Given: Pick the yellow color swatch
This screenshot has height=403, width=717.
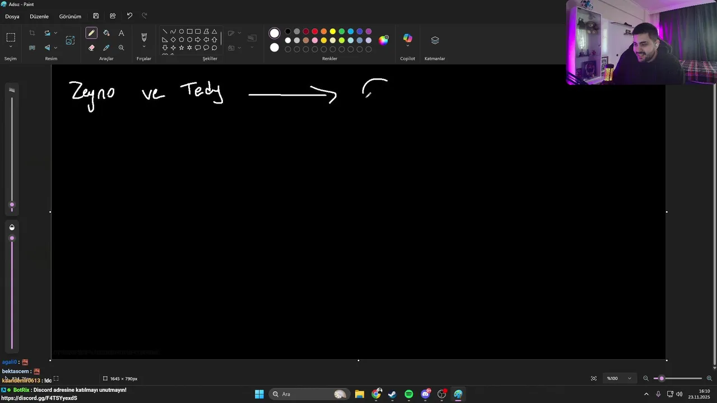Looking at the screenshot, I should (333, 31).
